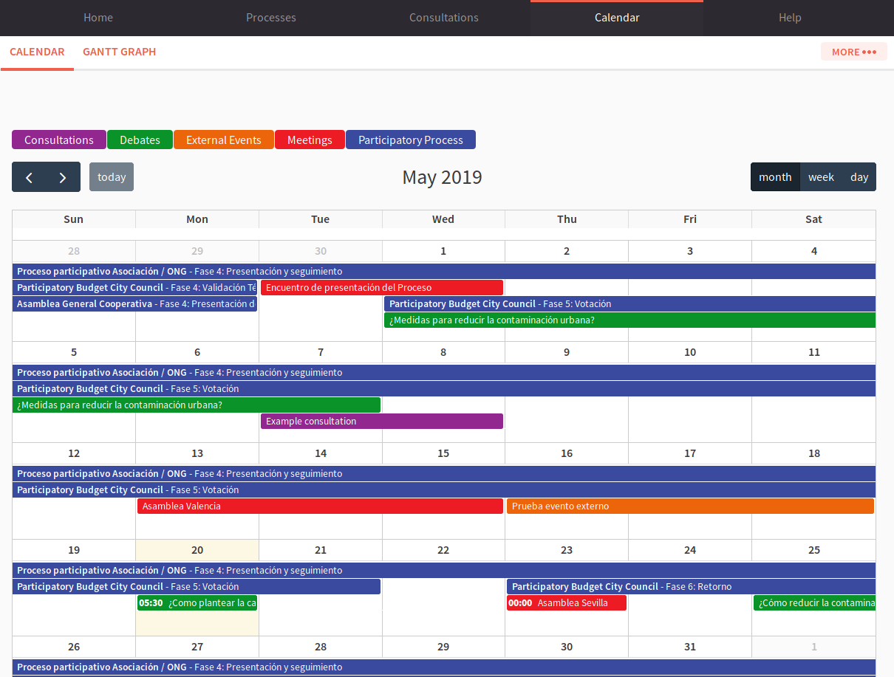Switch to week view
894x677 pixels.
click(x=821, y=176)
